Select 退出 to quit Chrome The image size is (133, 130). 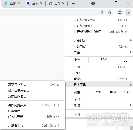99,114
